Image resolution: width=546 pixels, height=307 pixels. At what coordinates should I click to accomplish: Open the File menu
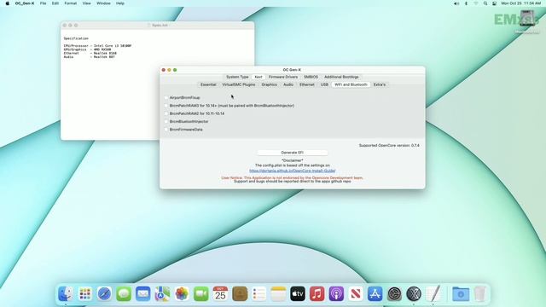click(43, 3)
